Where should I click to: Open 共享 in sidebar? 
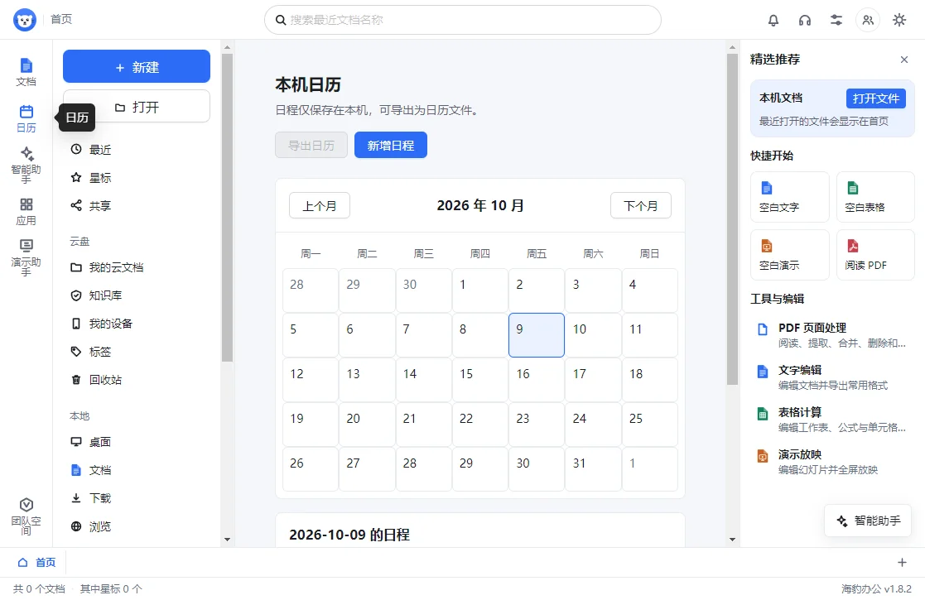point(138,206)
